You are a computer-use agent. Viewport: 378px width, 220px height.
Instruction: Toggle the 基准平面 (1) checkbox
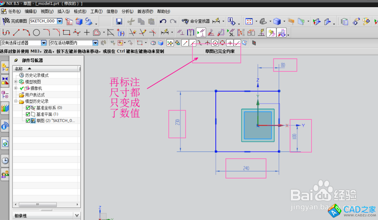pyautogui.click(x=28, y=114)
